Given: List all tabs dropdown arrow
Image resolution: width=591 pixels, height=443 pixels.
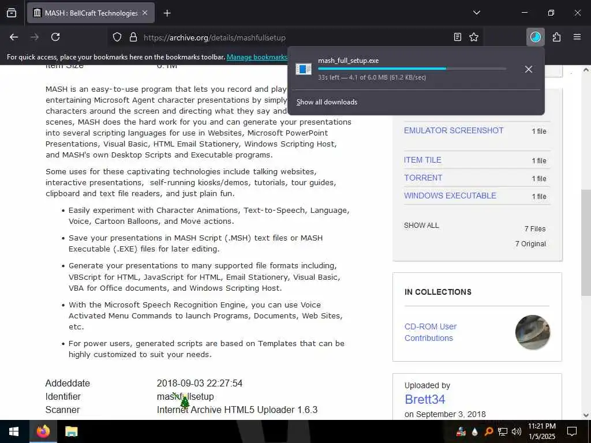Looking at the screenshot, I should [476, 13].
